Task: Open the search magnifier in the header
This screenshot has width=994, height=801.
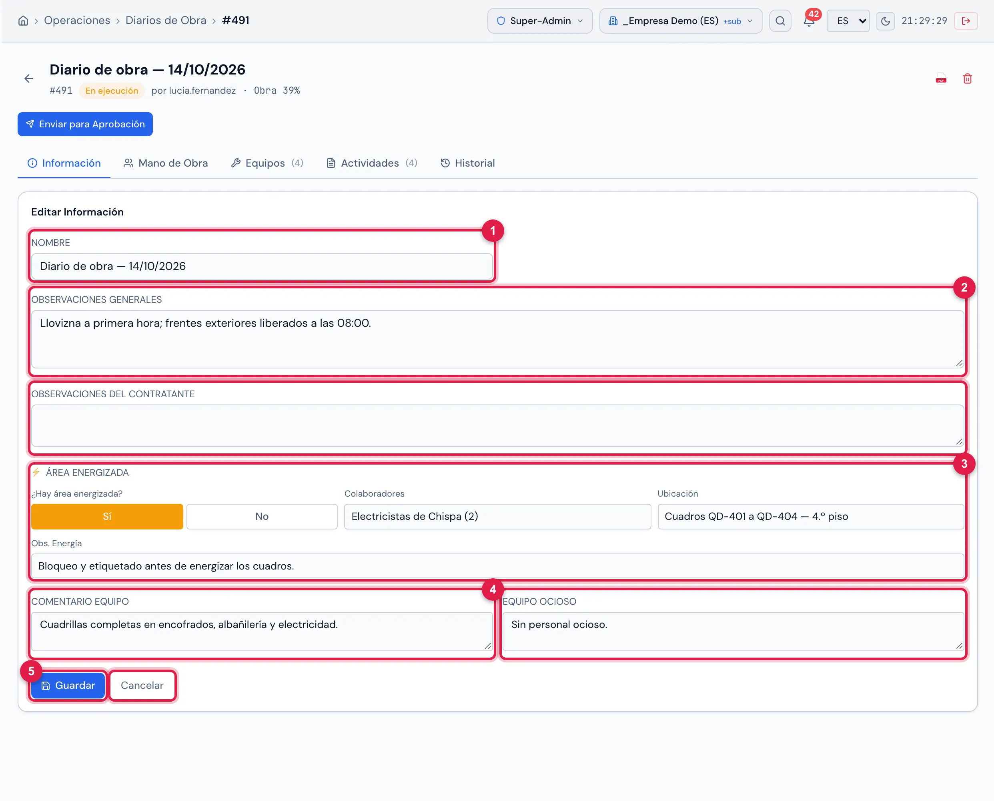Action: coord(780,21)
